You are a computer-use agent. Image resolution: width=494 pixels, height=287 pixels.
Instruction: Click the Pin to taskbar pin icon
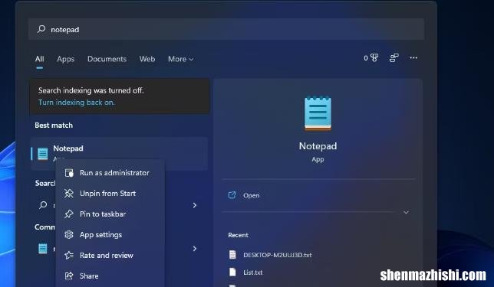[69, 214]
